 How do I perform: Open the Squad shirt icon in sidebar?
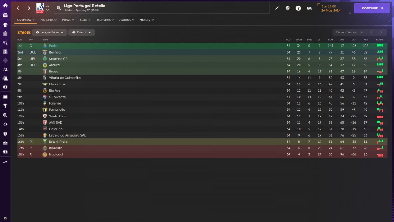pyautogui.click(x=5, y=25)
